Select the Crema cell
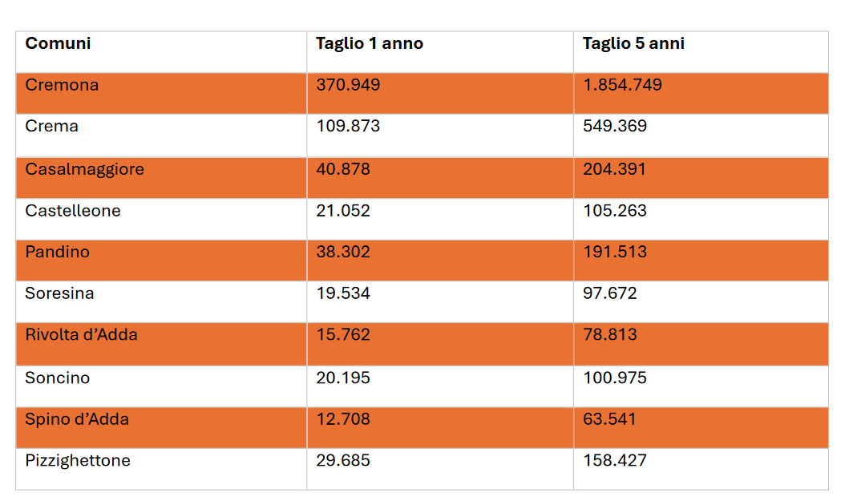 click(51, 127)
